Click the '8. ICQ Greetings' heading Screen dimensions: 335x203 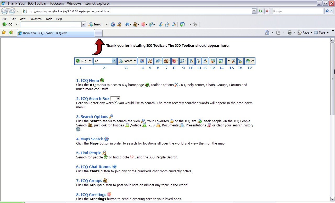[x=91, y=195]
